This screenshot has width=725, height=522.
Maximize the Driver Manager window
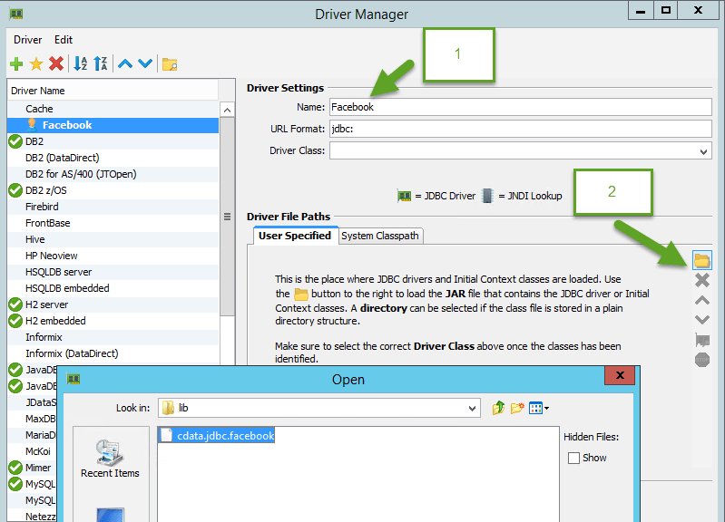pos(666,10)
